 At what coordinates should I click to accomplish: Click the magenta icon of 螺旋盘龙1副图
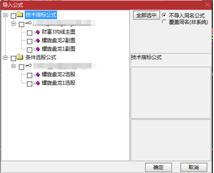tap(38, 49)
